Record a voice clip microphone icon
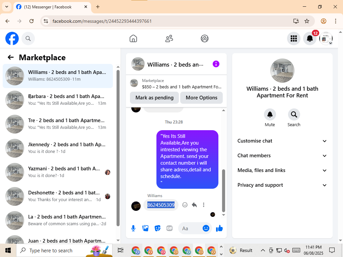The width and height of the screenshot is (343, 257). click(x=133, y=228)
